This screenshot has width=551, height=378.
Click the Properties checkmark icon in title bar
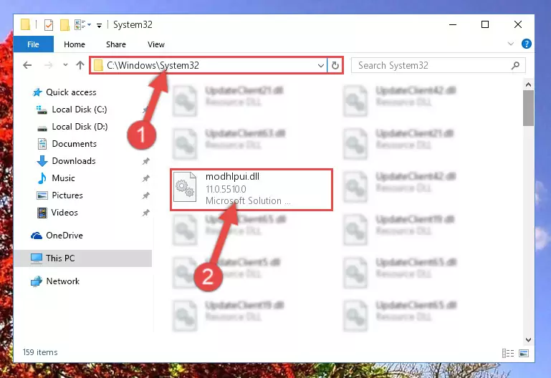tap(49, 25)
